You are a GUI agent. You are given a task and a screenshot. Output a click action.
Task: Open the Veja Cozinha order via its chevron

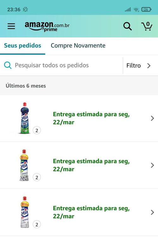[x=152, y=165]
